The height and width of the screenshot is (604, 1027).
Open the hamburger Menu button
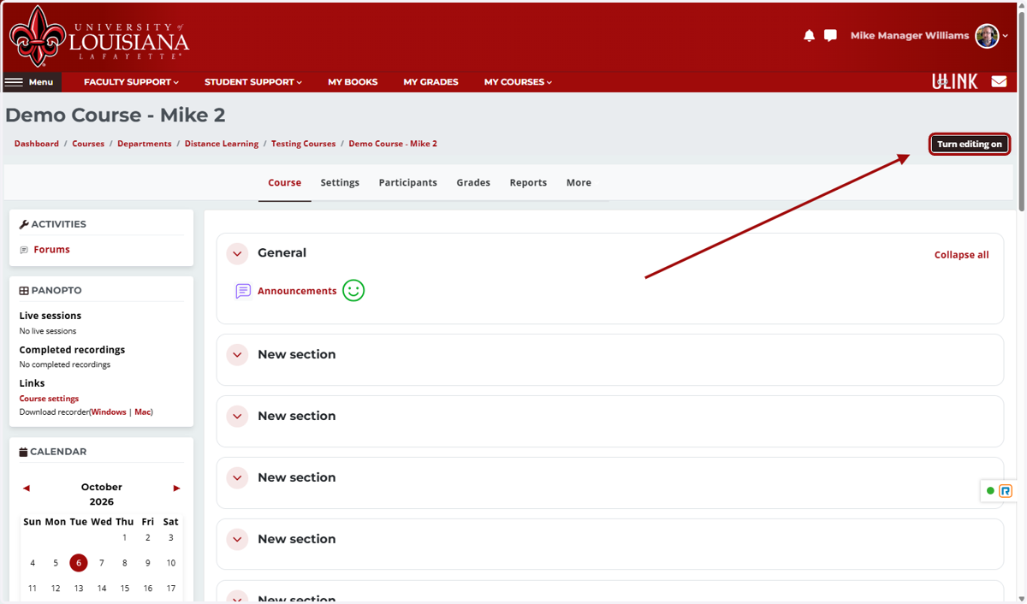point(32,82)
